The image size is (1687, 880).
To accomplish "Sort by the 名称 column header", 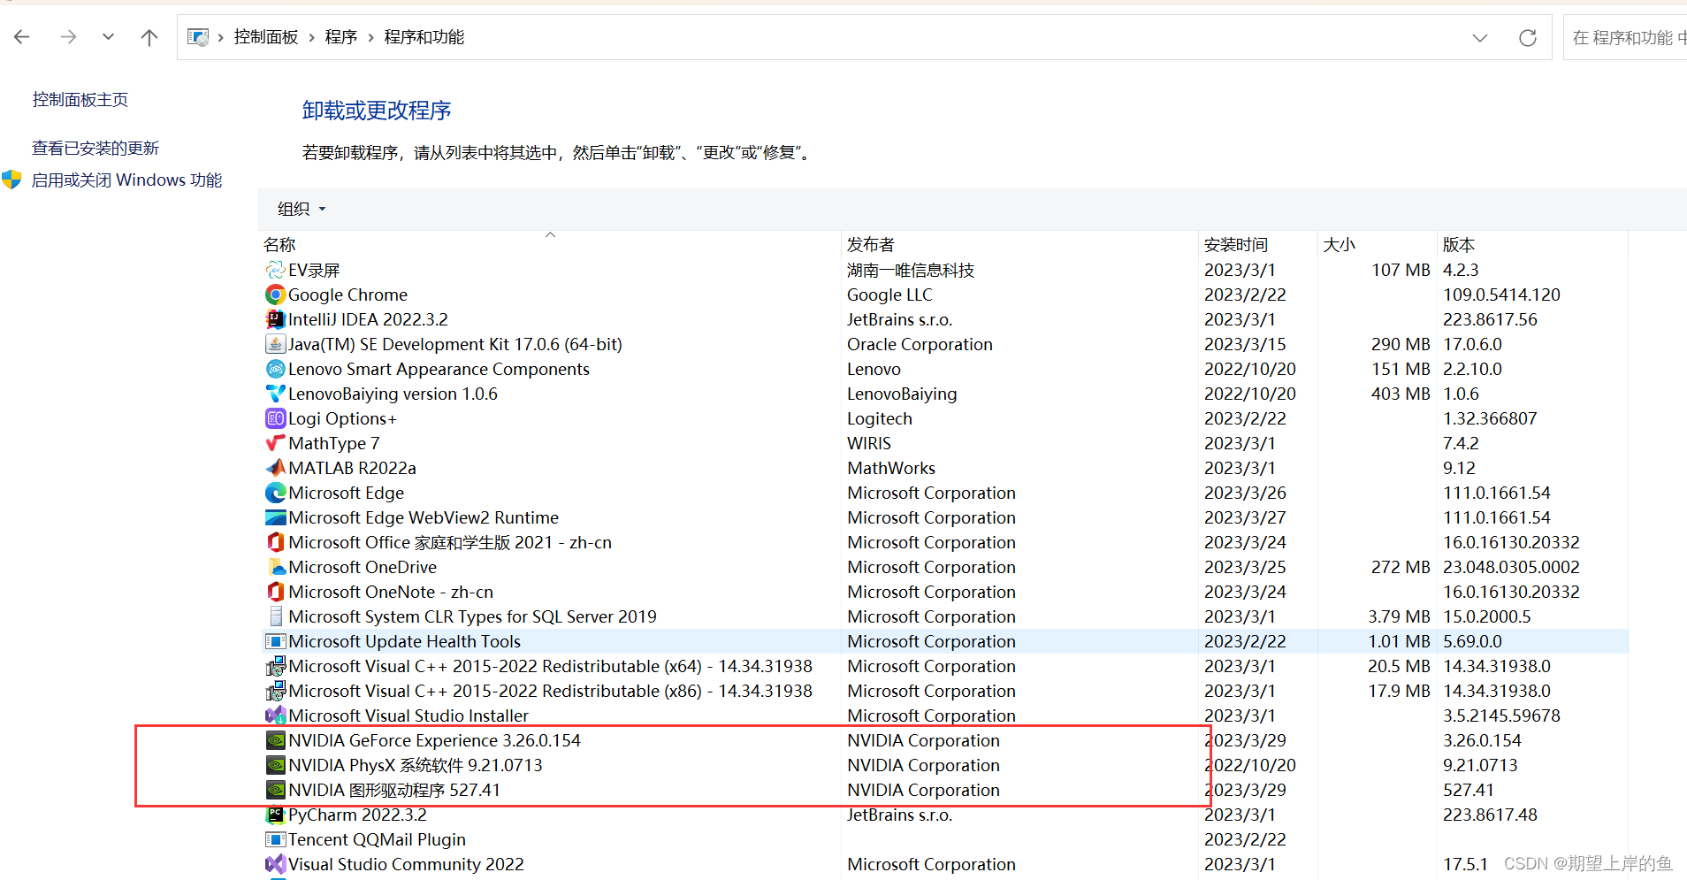I will pos(279,245).
